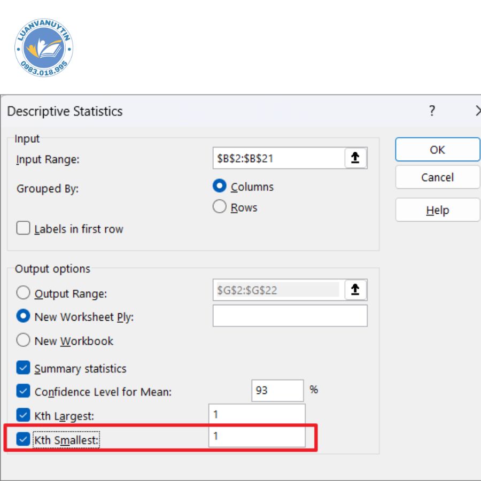This screenshot has height=481, width=481.
Task: Click the question mark help icon
Action: tap(432, 111)
